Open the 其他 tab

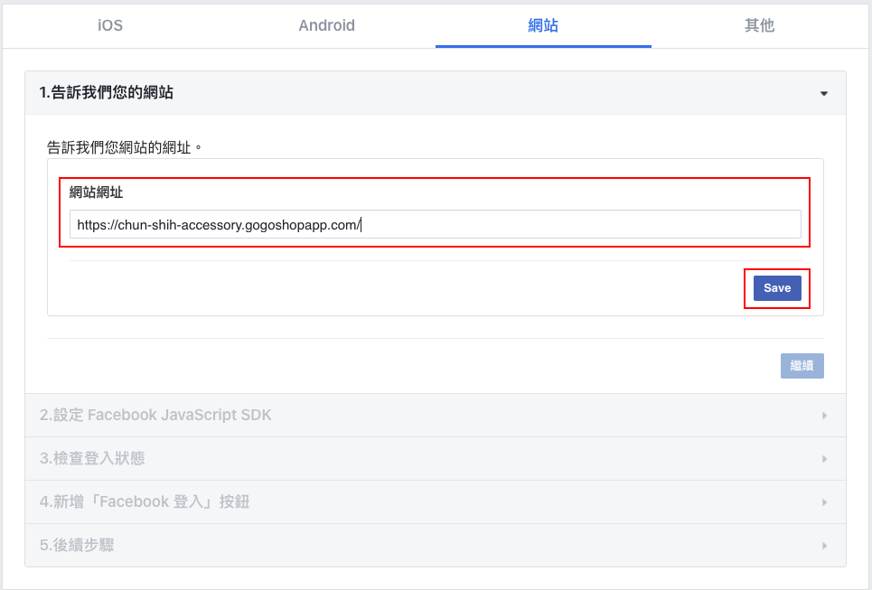pyautogui.click(x=759, y=25)
